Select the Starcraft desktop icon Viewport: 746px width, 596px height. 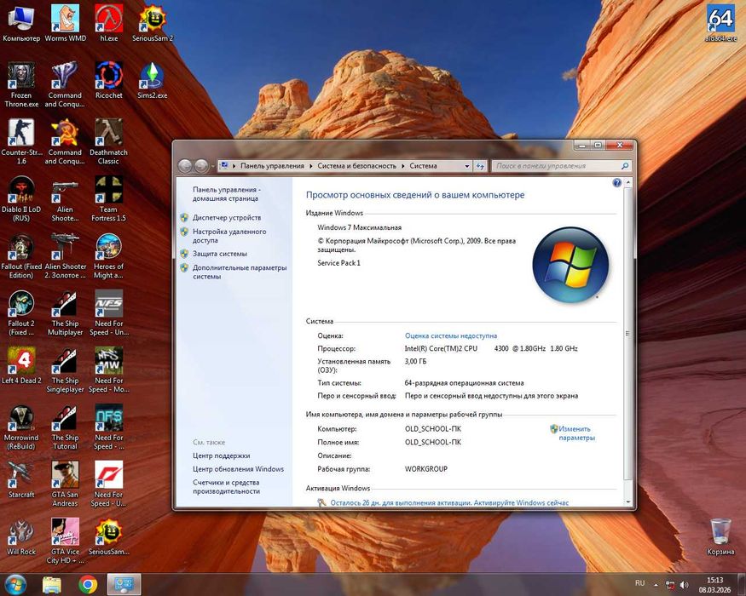tap(21, 479)
